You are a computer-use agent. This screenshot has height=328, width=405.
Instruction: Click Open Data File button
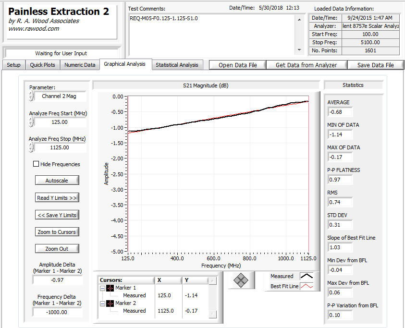(238, 65)
